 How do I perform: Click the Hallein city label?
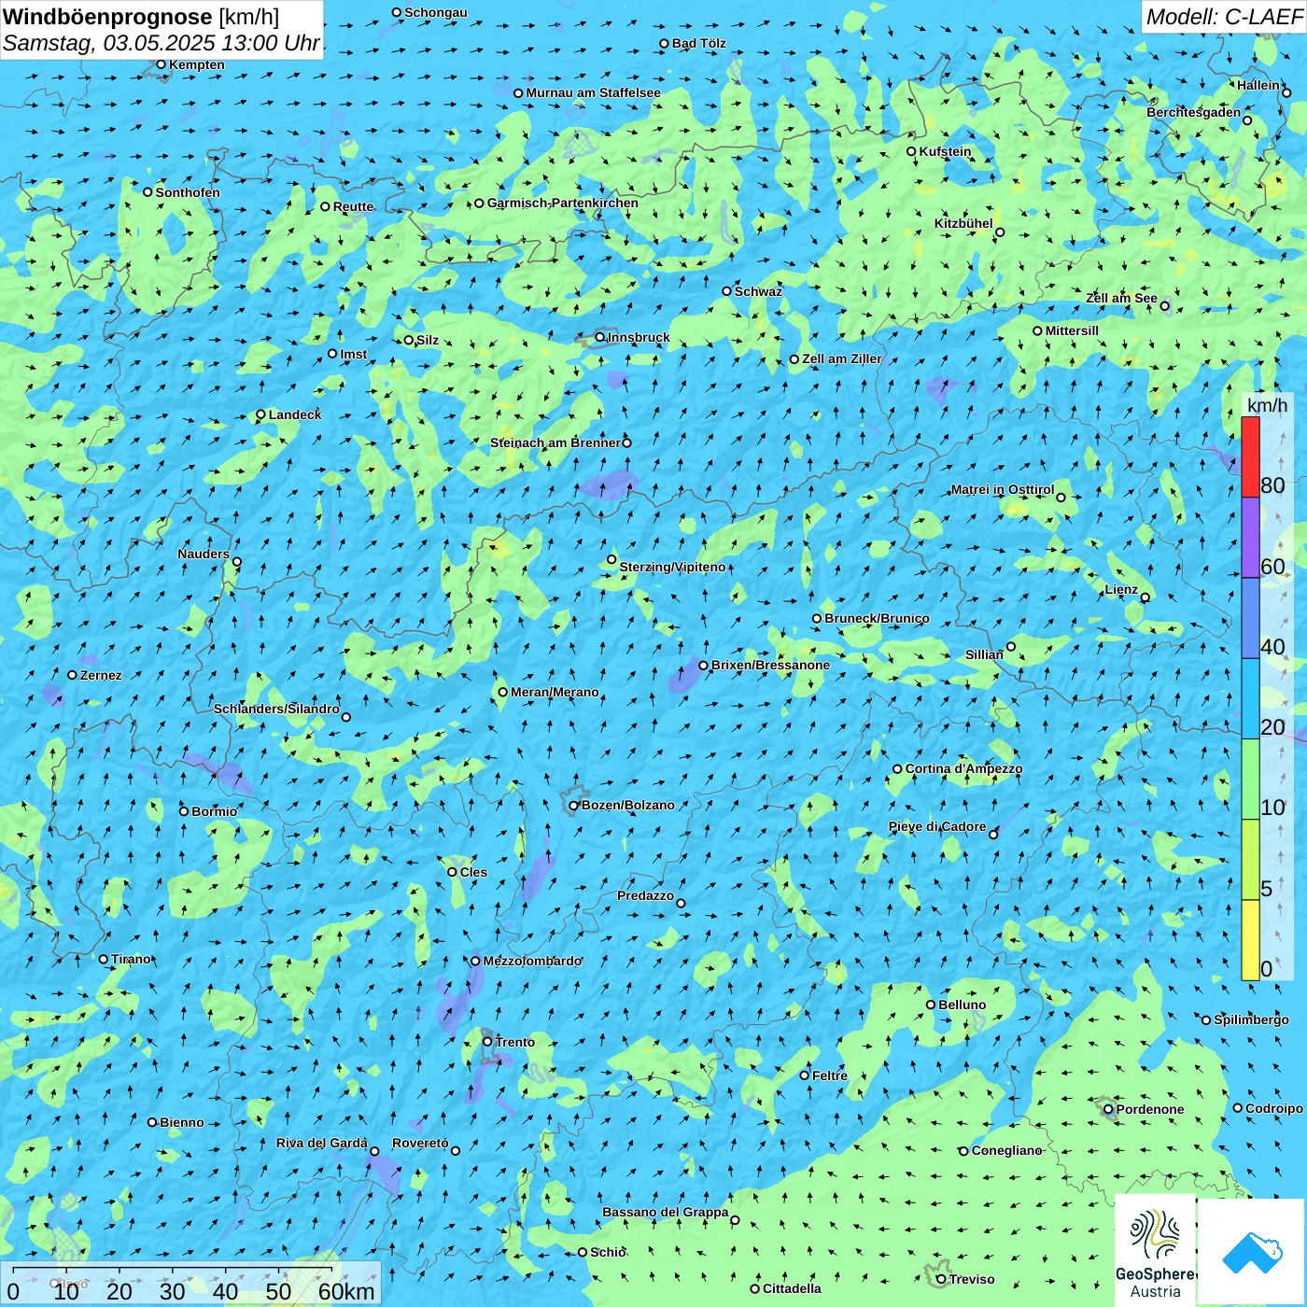pos(1258,85)
